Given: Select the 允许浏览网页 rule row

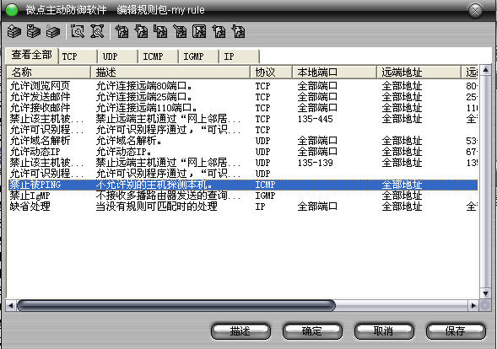Looking at the screenshot, I should [x=242, y=86].
